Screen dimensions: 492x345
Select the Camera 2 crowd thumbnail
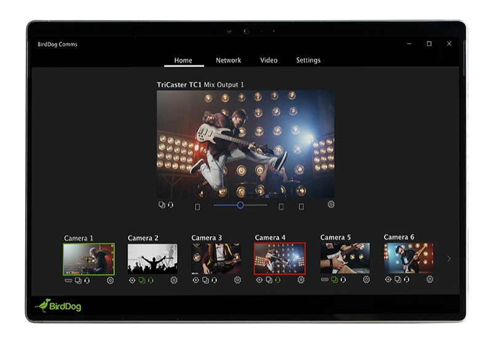pyautogui.click(x=153, y=259)
